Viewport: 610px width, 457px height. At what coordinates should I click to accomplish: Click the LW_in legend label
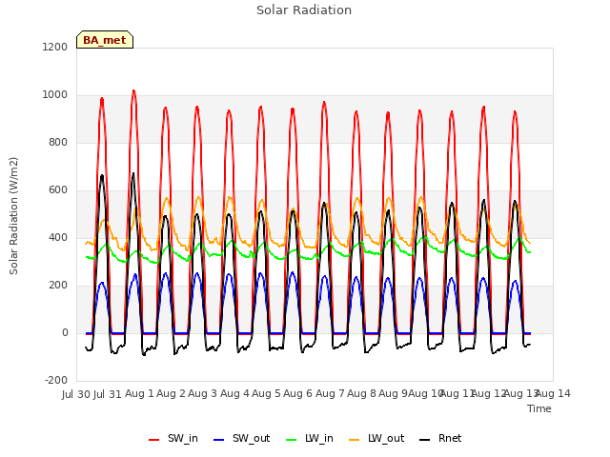tap(319, 438)
